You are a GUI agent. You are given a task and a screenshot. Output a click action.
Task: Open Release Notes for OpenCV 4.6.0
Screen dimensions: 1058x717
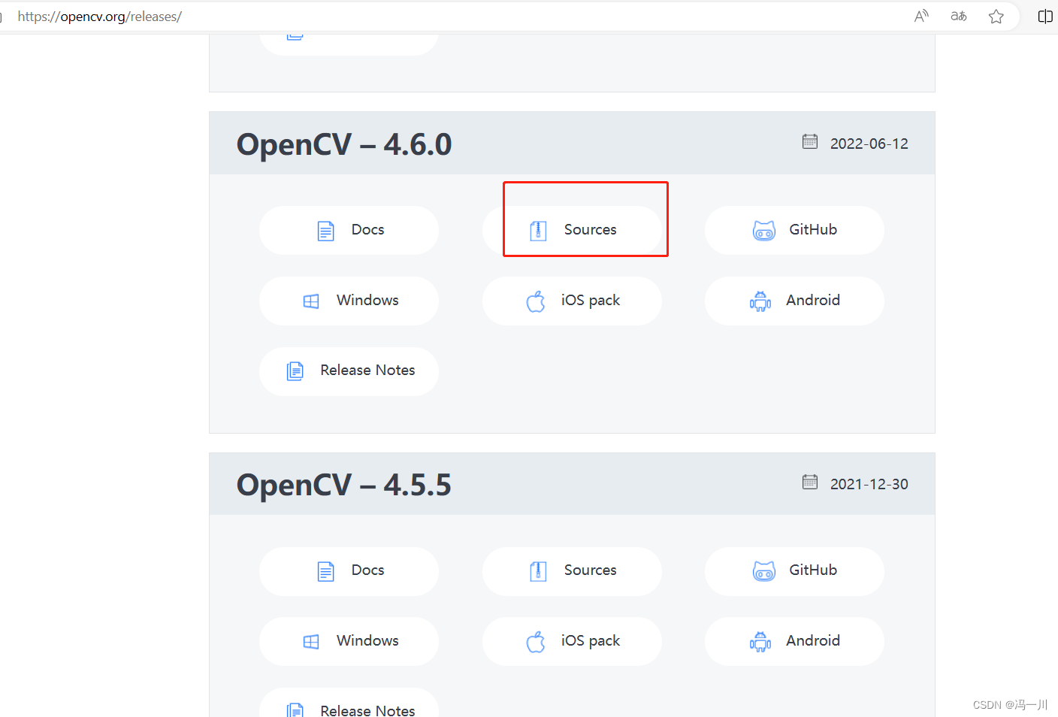(349, 371)
